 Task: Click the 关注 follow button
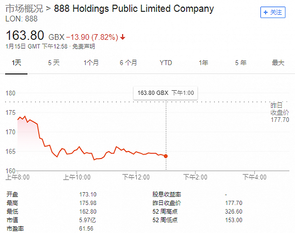(x=273, y=12)
